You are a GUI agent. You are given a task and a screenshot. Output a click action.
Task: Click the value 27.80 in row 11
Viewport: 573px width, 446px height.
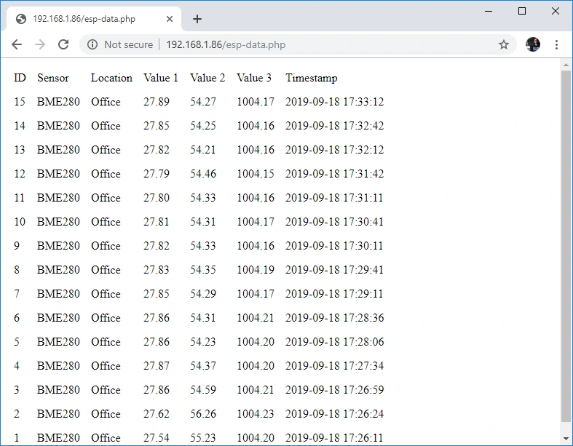point(156,198)
